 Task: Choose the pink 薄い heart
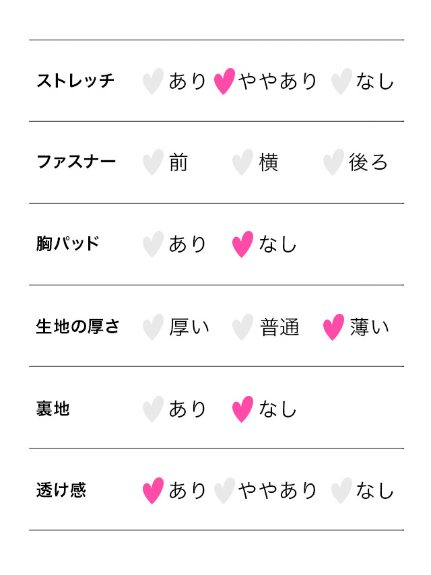tap(333, 327)
